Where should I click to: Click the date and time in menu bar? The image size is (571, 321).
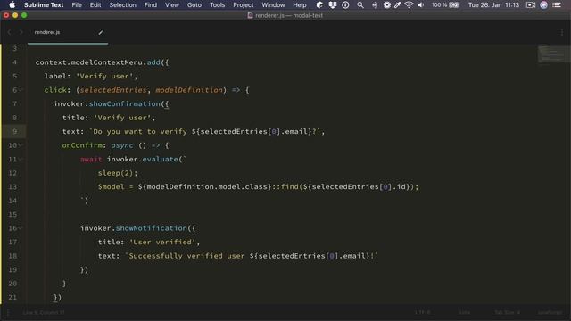[493, 5]
